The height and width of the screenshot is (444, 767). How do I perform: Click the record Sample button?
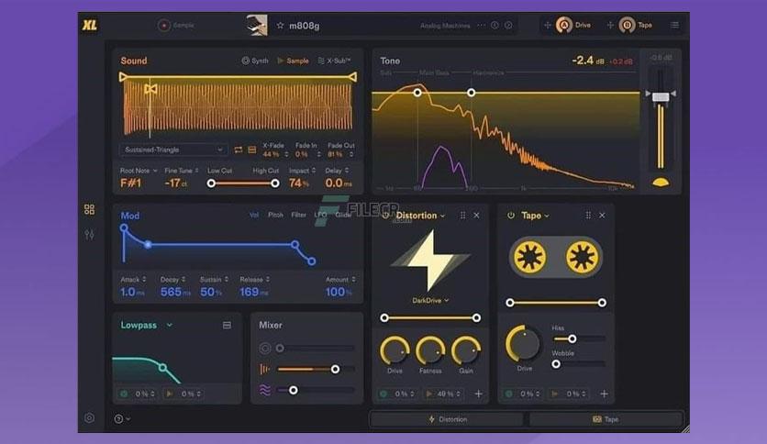click(x=176, y=25)
